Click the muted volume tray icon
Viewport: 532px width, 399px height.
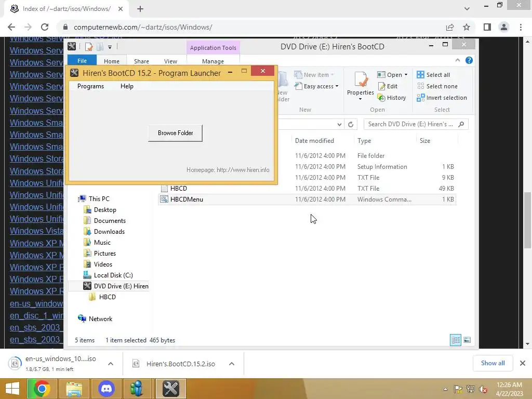pos(483,389)
